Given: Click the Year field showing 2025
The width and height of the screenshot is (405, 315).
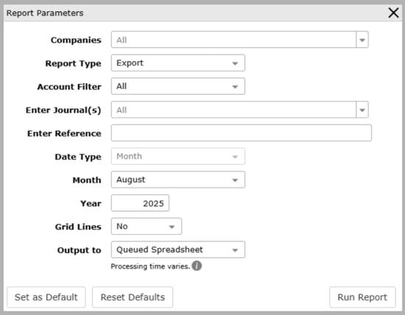Looking at the screenshot, I should pyautogui.click(x=140, y=203).
